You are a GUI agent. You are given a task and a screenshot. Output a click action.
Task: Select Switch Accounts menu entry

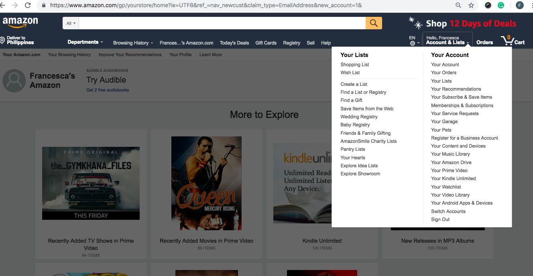[x=448, y=211]
